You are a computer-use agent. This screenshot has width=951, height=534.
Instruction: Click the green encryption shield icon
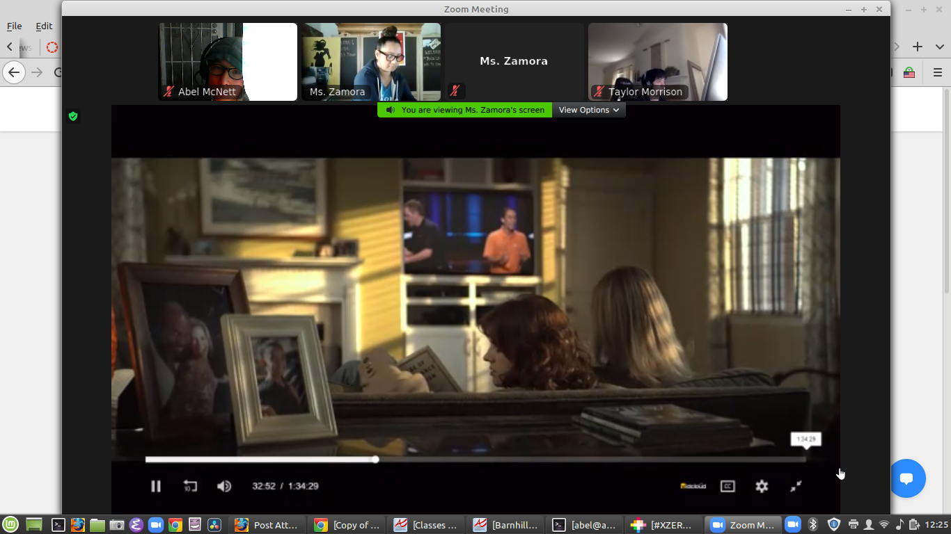[x=73, y=116]
